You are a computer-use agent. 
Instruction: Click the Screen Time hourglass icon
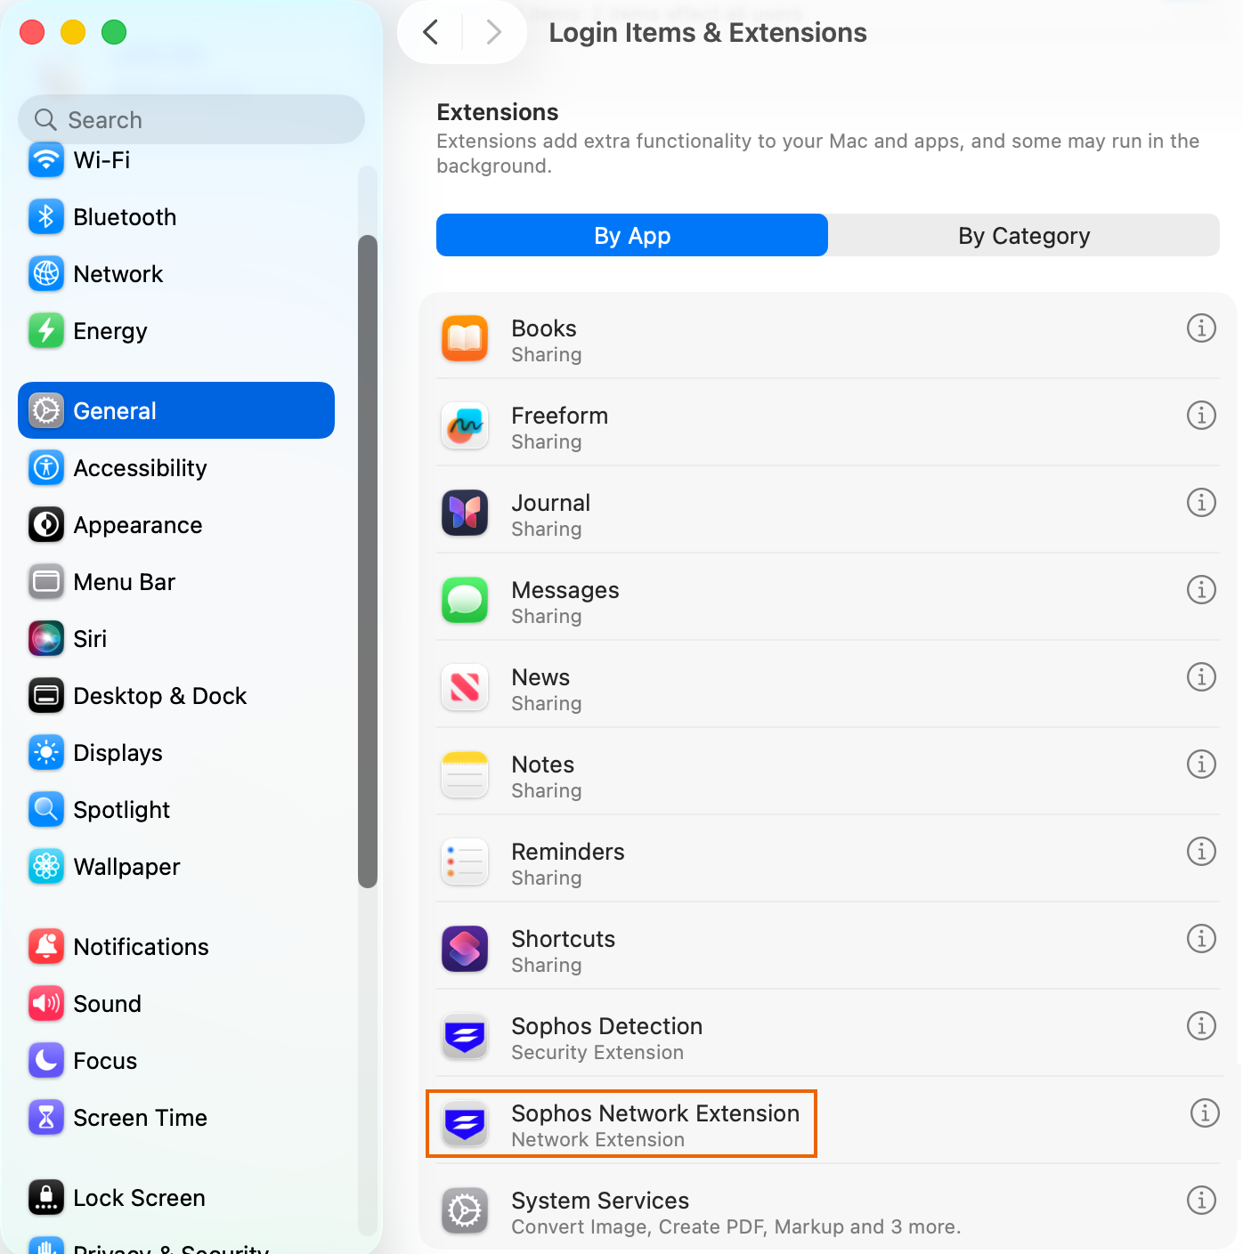click(x=46, y=1118)
